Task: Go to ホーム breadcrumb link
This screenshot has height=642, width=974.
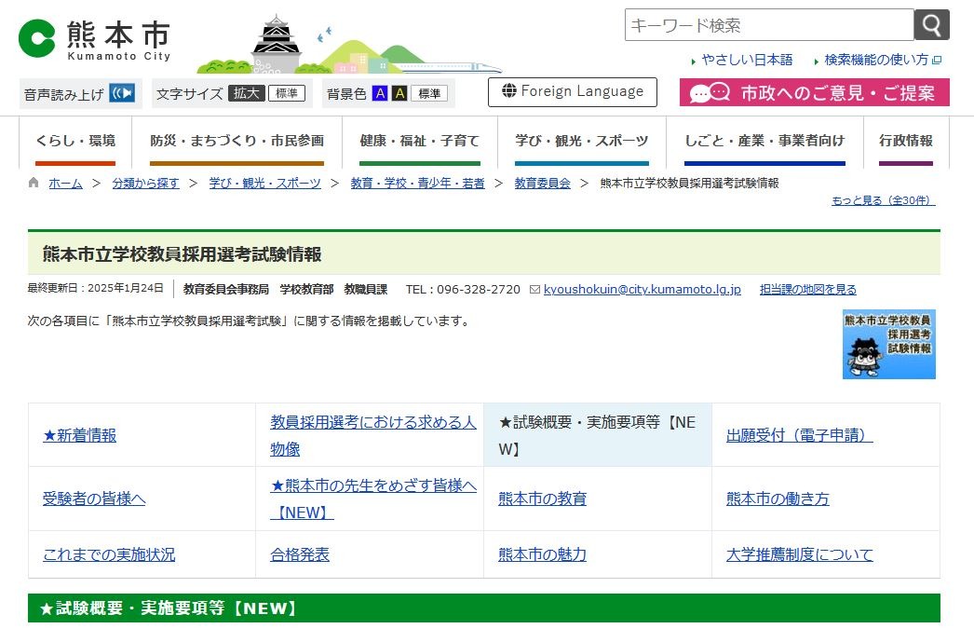Action: 65,183
